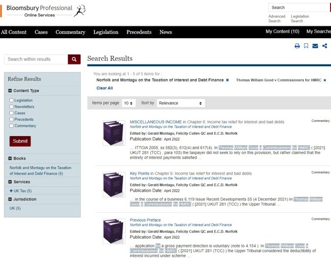Open the Items per page dropdown
The width and height of the screenshot is (331, 262).
click(x=129, y=103)
